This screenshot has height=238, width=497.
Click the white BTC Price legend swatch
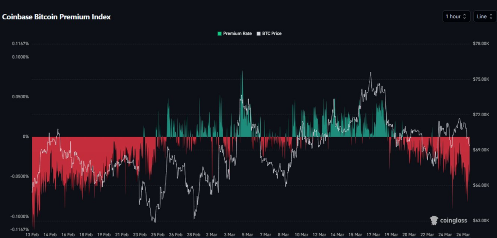[x=259, y=34]
